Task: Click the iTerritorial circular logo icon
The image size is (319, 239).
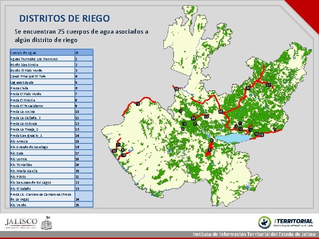Action: click(x=265, y=222)
